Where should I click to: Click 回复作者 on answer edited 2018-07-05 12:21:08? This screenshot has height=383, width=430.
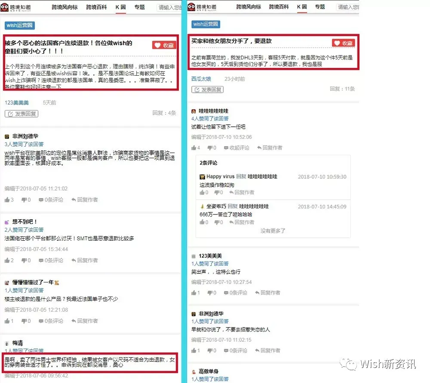pos(84,321)
